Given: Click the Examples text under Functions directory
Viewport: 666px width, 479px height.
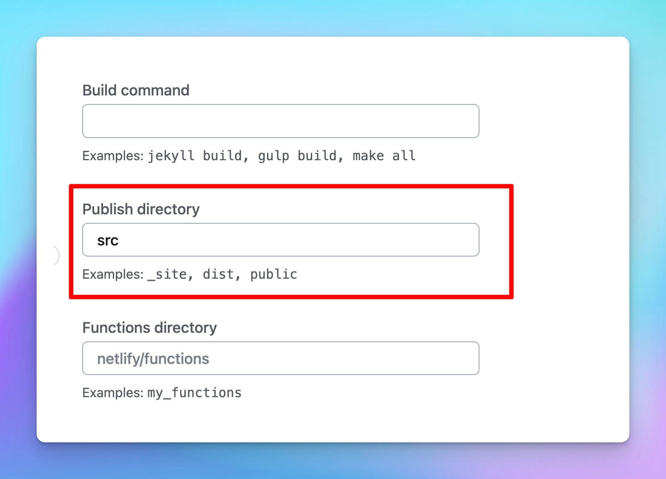Looking at the screenshot, I should tap(112, 393).
